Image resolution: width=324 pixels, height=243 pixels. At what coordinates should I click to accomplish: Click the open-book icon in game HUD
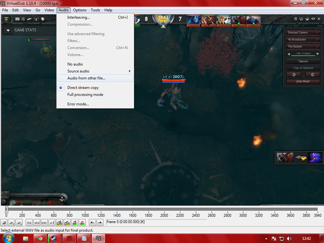coord(17,19)
